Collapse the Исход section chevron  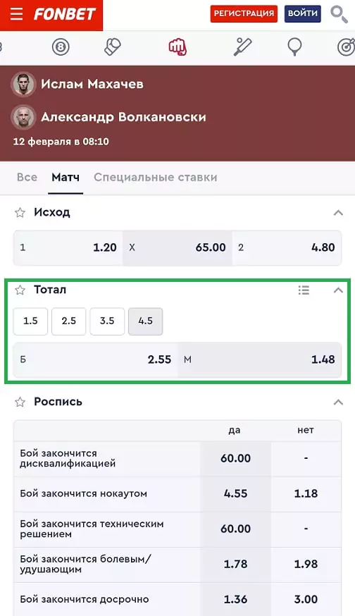coord(338,213)
